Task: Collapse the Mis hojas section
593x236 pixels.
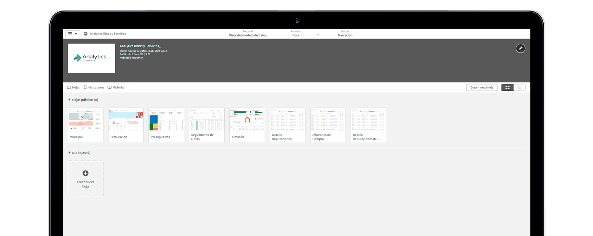Action: [x=69, y=153]
